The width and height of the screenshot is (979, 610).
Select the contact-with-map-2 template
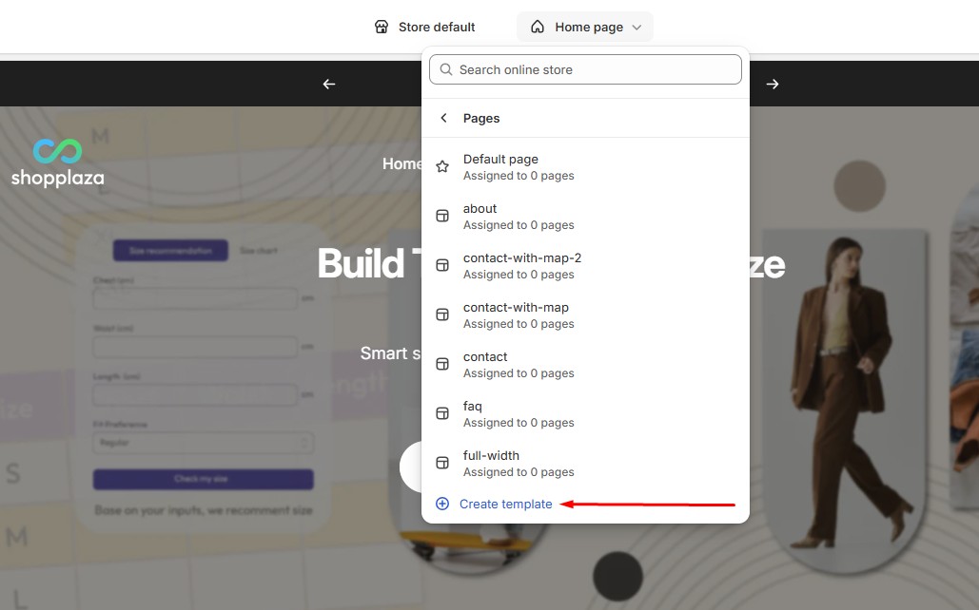(521, 258)
